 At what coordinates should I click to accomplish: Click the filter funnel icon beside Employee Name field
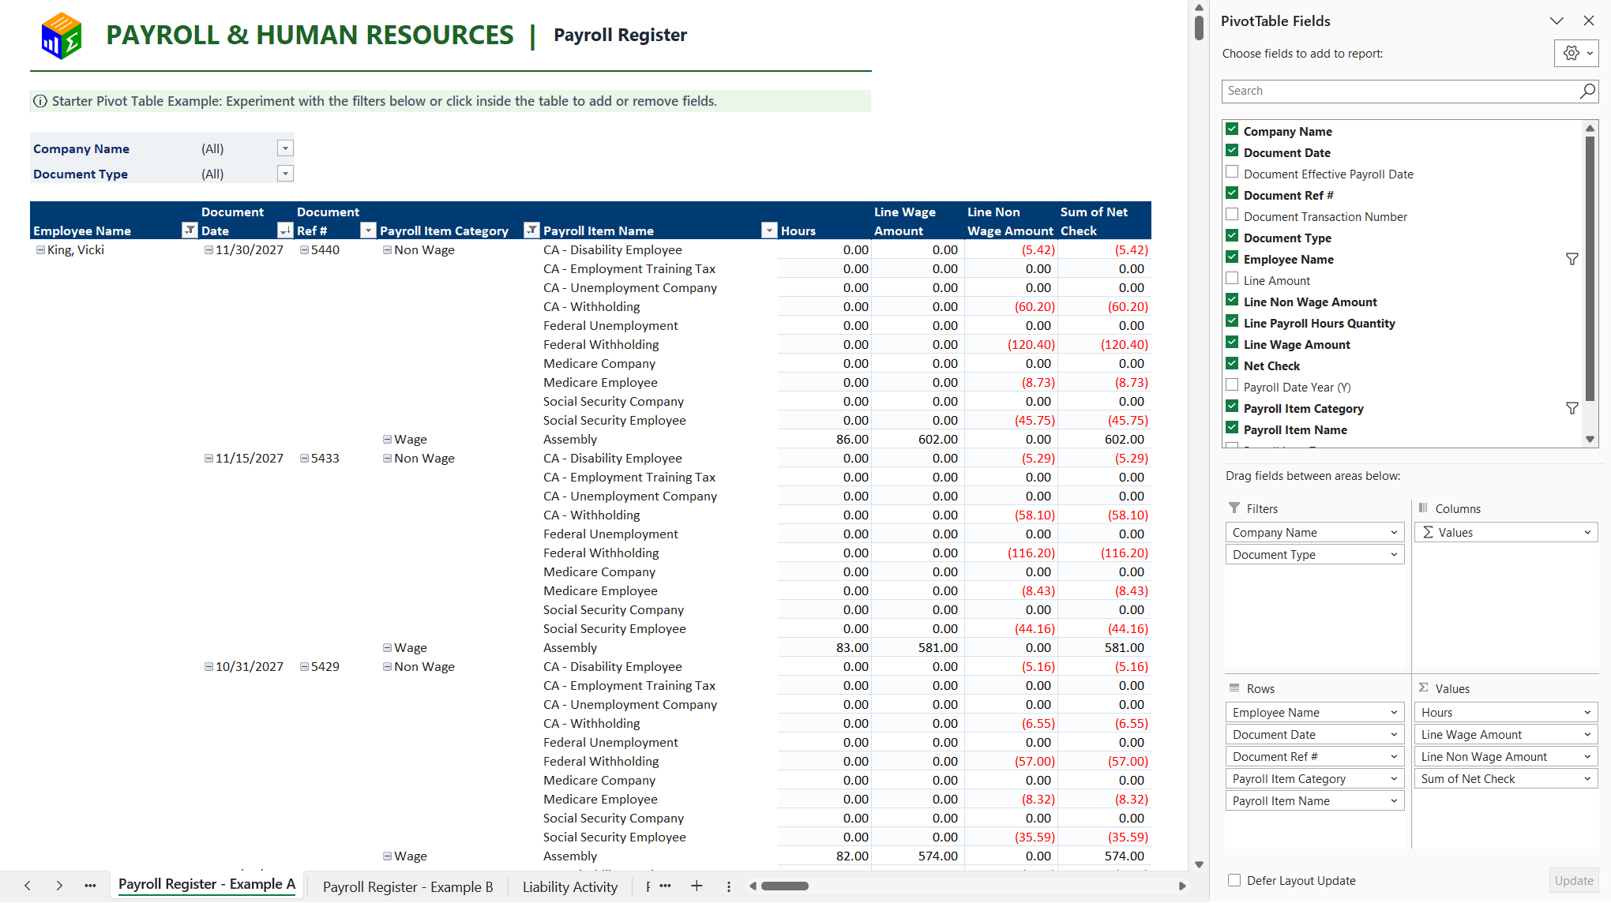coord(1572,259)
